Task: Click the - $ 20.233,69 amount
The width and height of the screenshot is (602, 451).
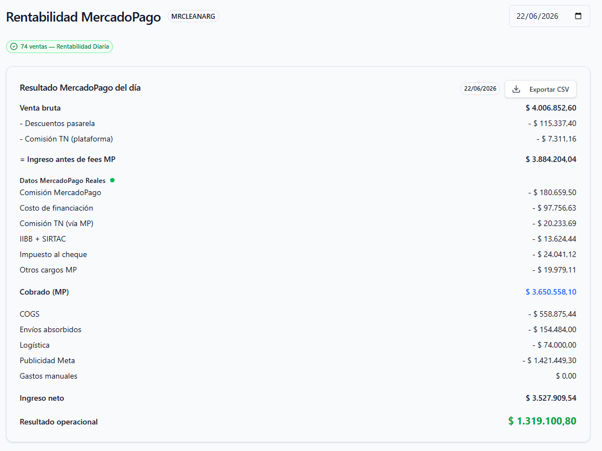Action: [x=554, y=224]
